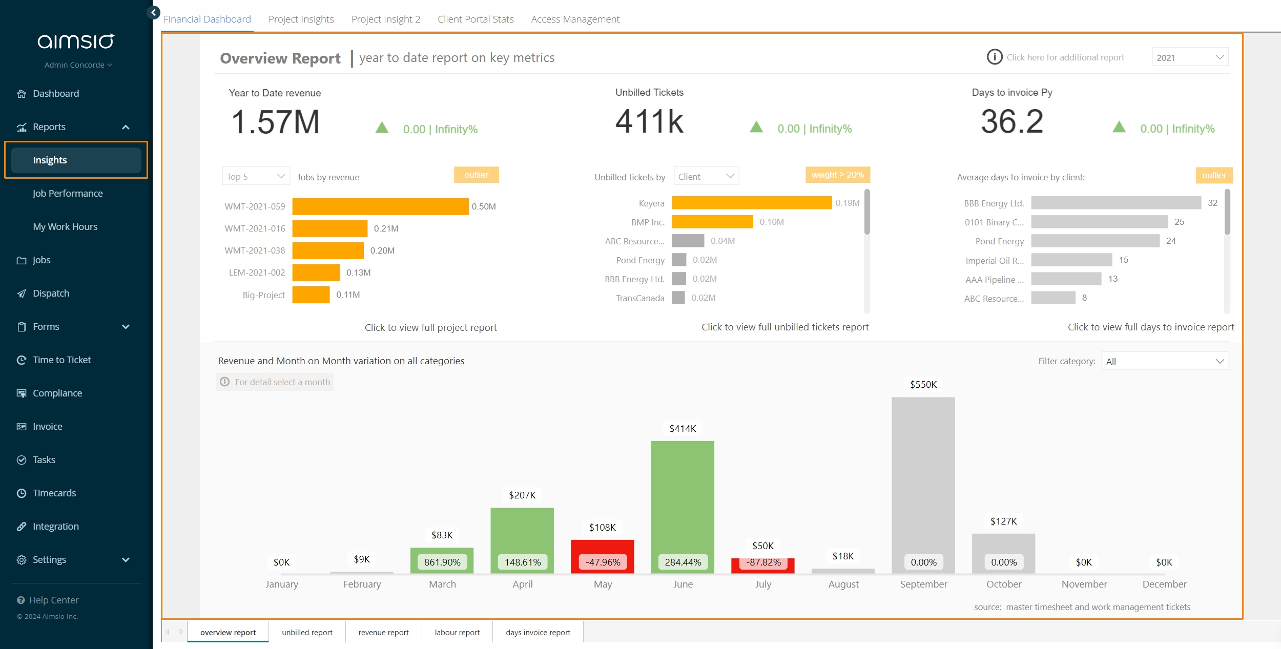Viewport: 1281px width, 649px height.
Task: Click the next sheet arrow at bottom
Action: click(x=181, y=632)
